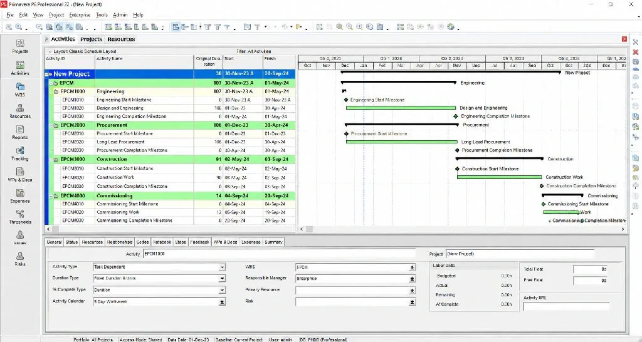Switch to the top Projects tab
The width and height of the screenshot is (642, 342).
(91, 39)
